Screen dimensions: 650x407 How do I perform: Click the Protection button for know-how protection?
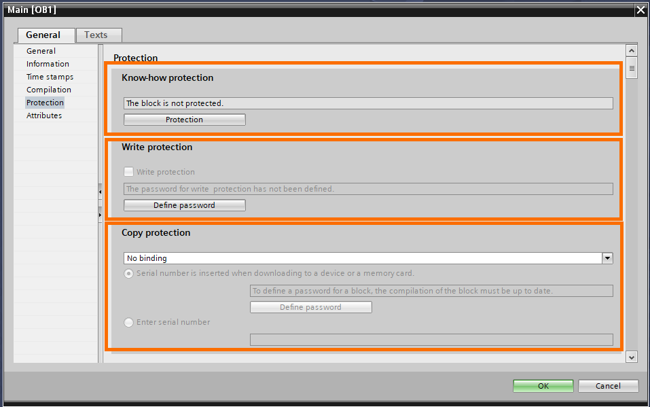(184, 119)
